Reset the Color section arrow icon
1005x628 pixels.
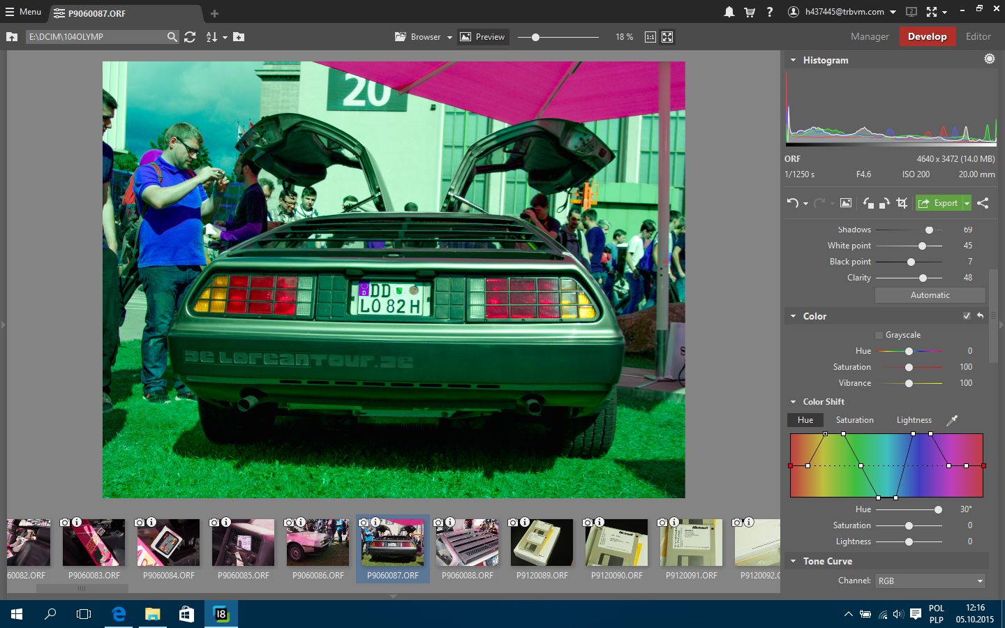[980, 316]
